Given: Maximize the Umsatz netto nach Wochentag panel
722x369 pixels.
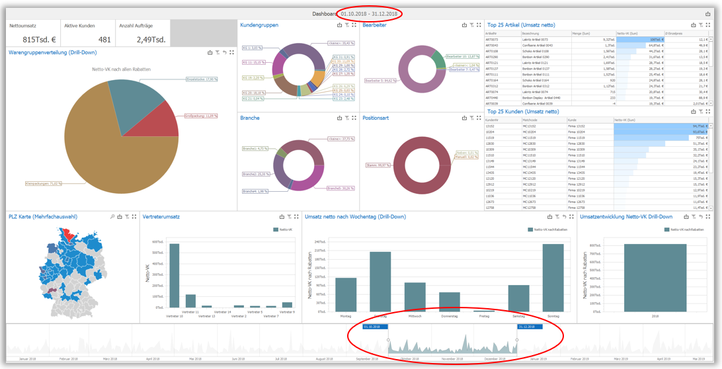Looking at the screenshot, I should 571,216.
